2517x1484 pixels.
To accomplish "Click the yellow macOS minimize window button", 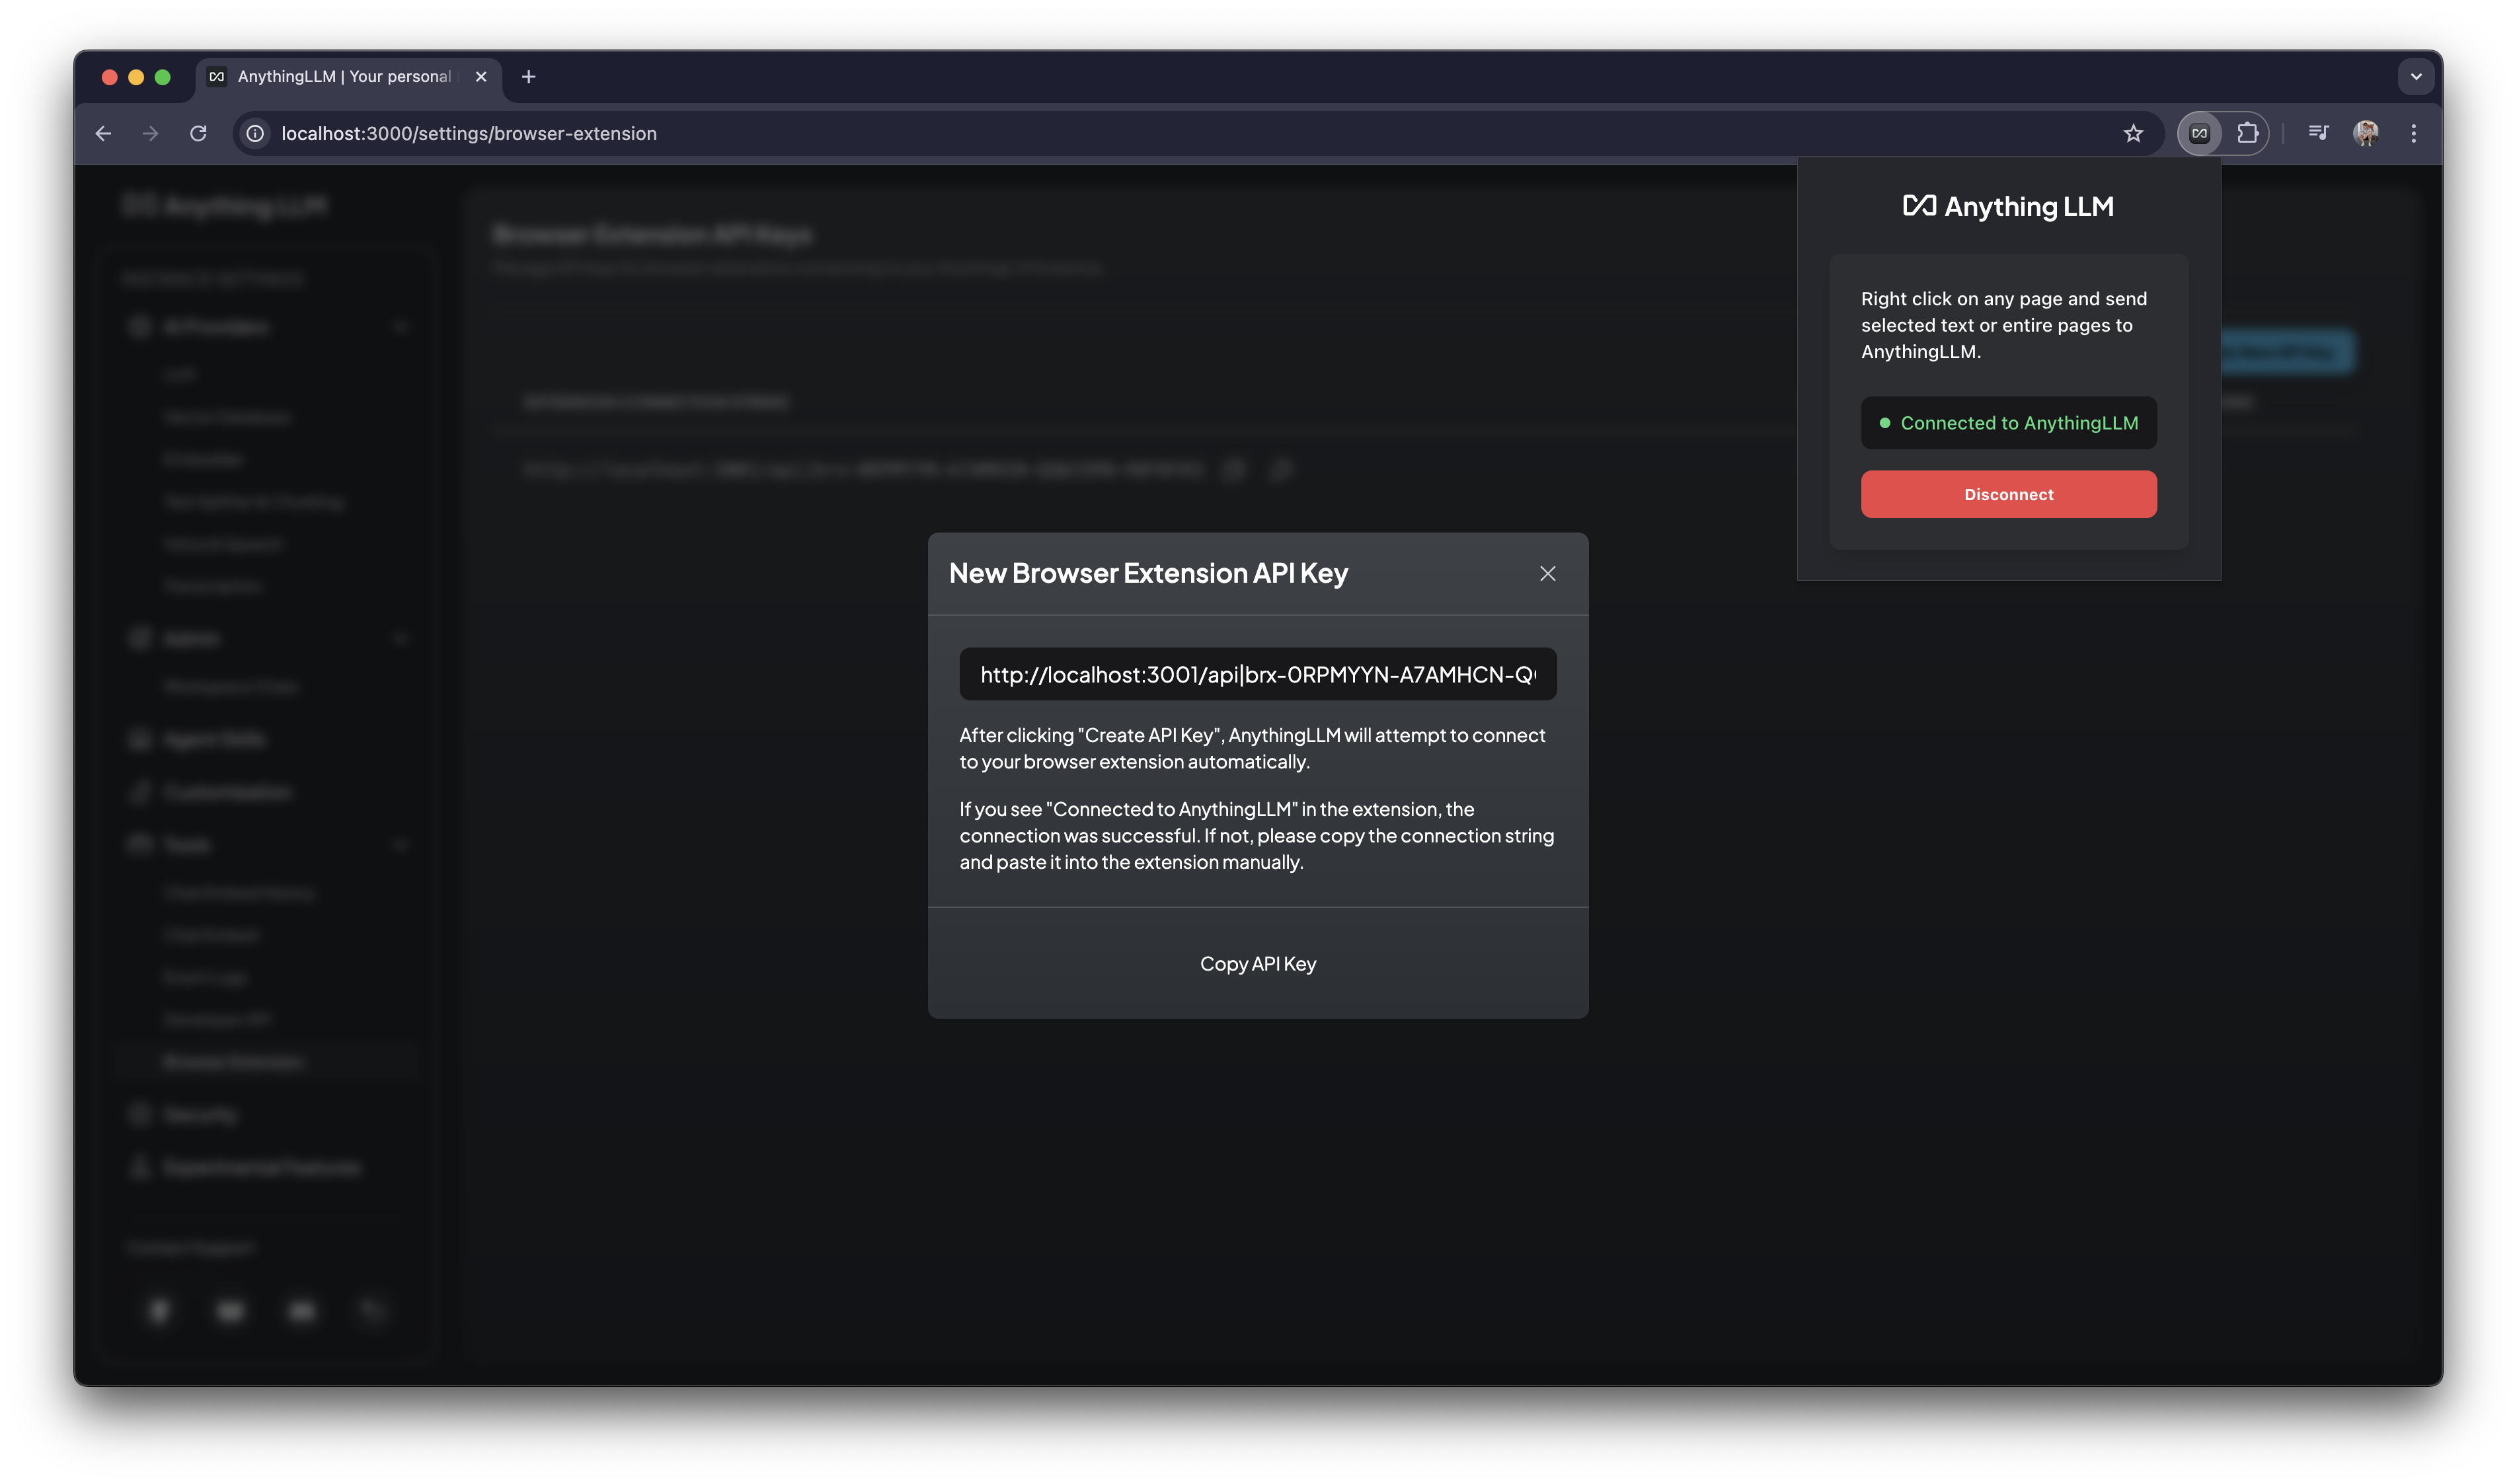I will pyautogui.click(x=136, y=77).
